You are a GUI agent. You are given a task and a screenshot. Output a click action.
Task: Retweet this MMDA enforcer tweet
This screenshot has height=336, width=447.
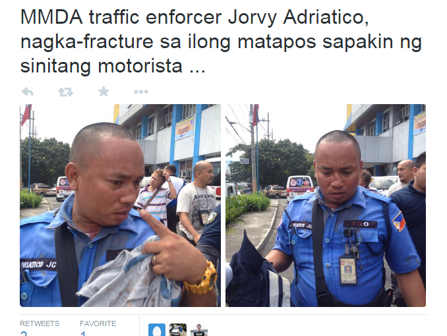[x=66, y=92]
